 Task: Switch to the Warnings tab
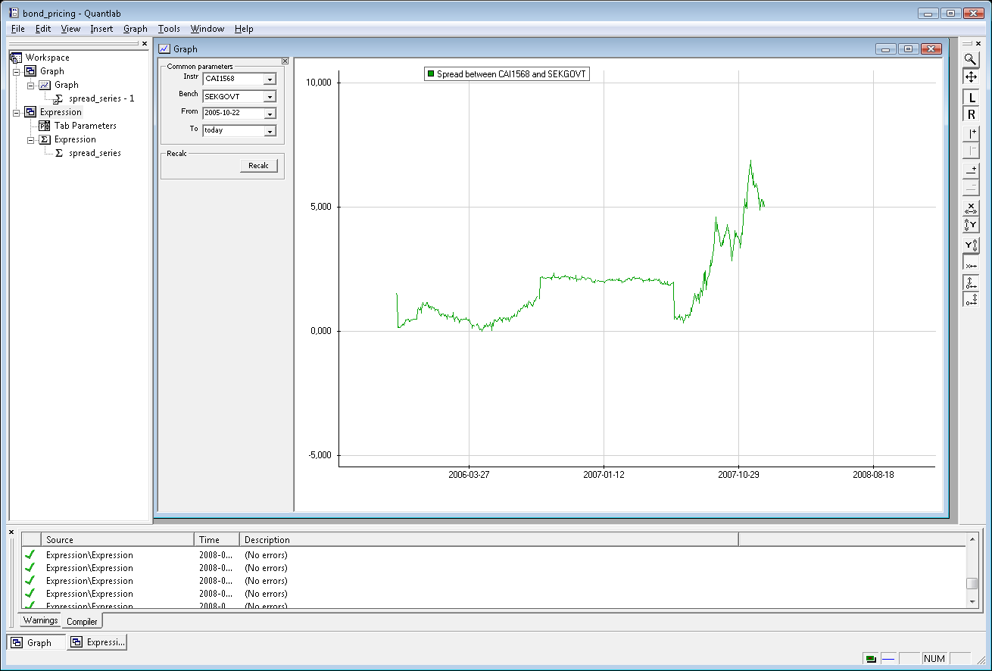(40, 620)
